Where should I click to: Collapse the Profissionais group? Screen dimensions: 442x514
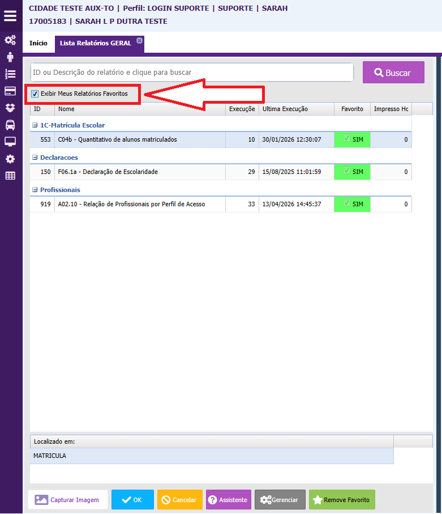35,190
